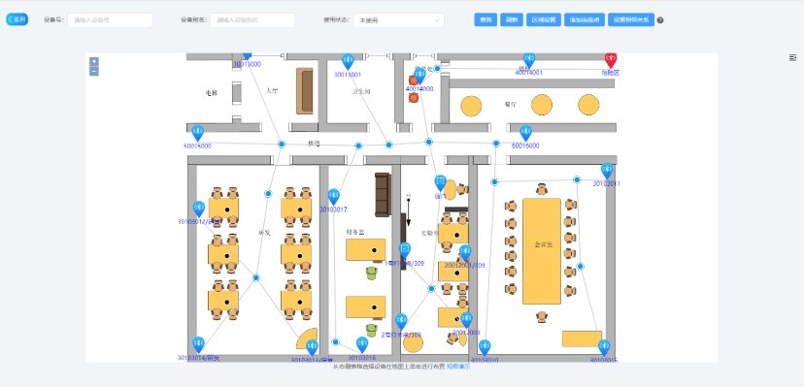
Task: Select the 2号打卡点/309 check-in marker
Action: pyautogui.click(x=401, y=322)
